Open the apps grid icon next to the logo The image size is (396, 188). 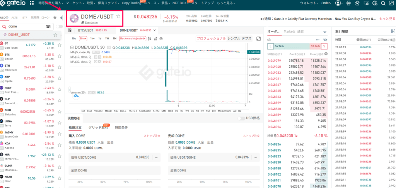tap(32, 3)
